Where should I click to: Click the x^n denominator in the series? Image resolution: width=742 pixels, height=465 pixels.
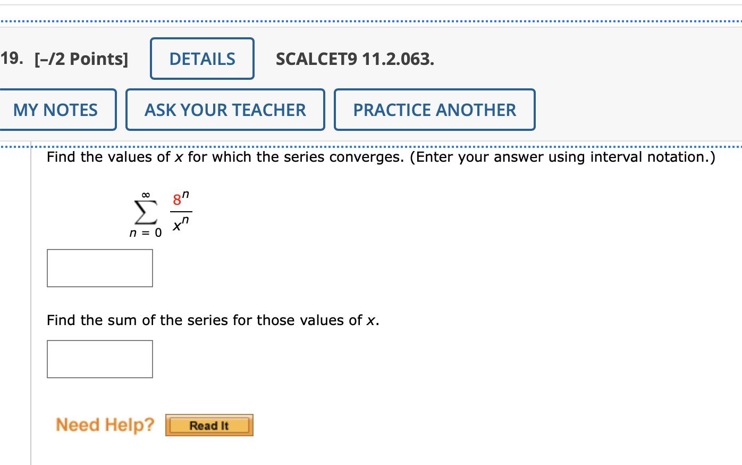pyautogui.click(x=181, y=225)
